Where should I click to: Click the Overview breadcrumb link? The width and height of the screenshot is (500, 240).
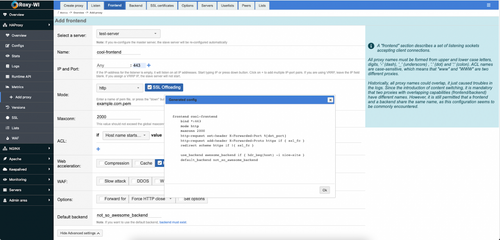coord(79,13)
